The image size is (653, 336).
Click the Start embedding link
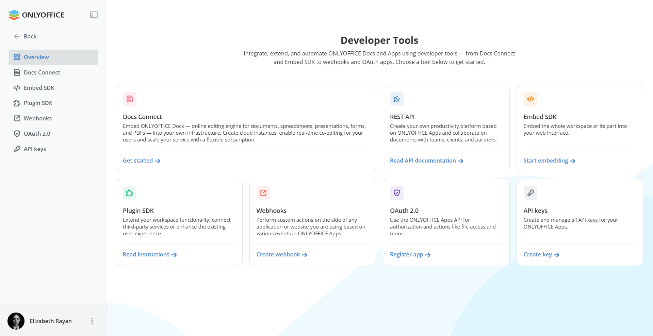[x=550, y=161]
